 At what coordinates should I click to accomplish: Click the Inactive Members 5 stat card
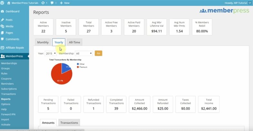(66, 27)
